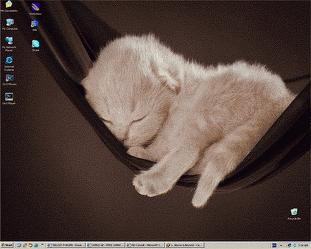The width and height of the screenshot is (311, 249).
Task: Switch to Above & Beyond taskbar window
Action: pyautogui.click(x=185, y=245)
